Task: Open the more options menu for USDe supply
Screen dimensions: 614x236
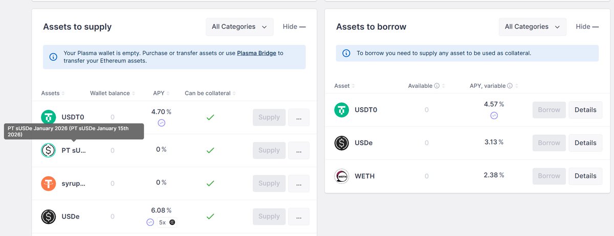Action: click(x=299, y=217)
